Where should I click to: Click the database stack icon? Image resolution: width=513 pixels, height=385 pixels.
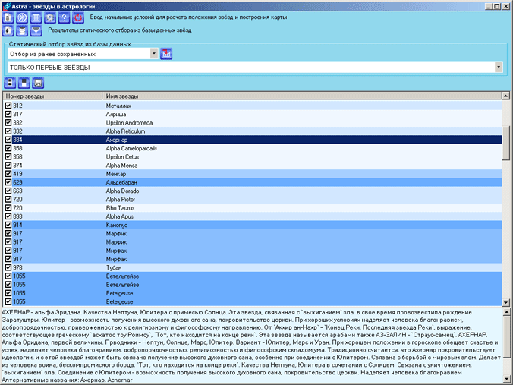pyautogui.click(x=21, y=31)
